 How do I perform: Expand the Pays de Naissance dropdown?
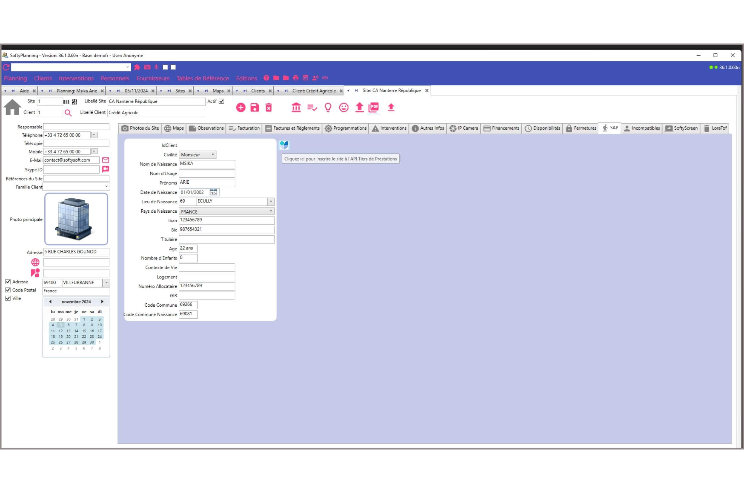pos(270,211)
